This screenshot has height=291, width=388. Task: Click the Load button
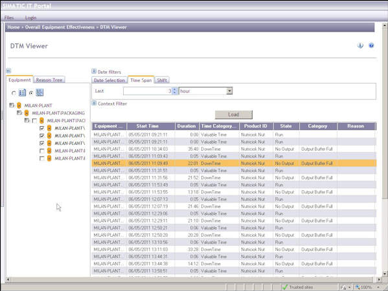(234, 114)
